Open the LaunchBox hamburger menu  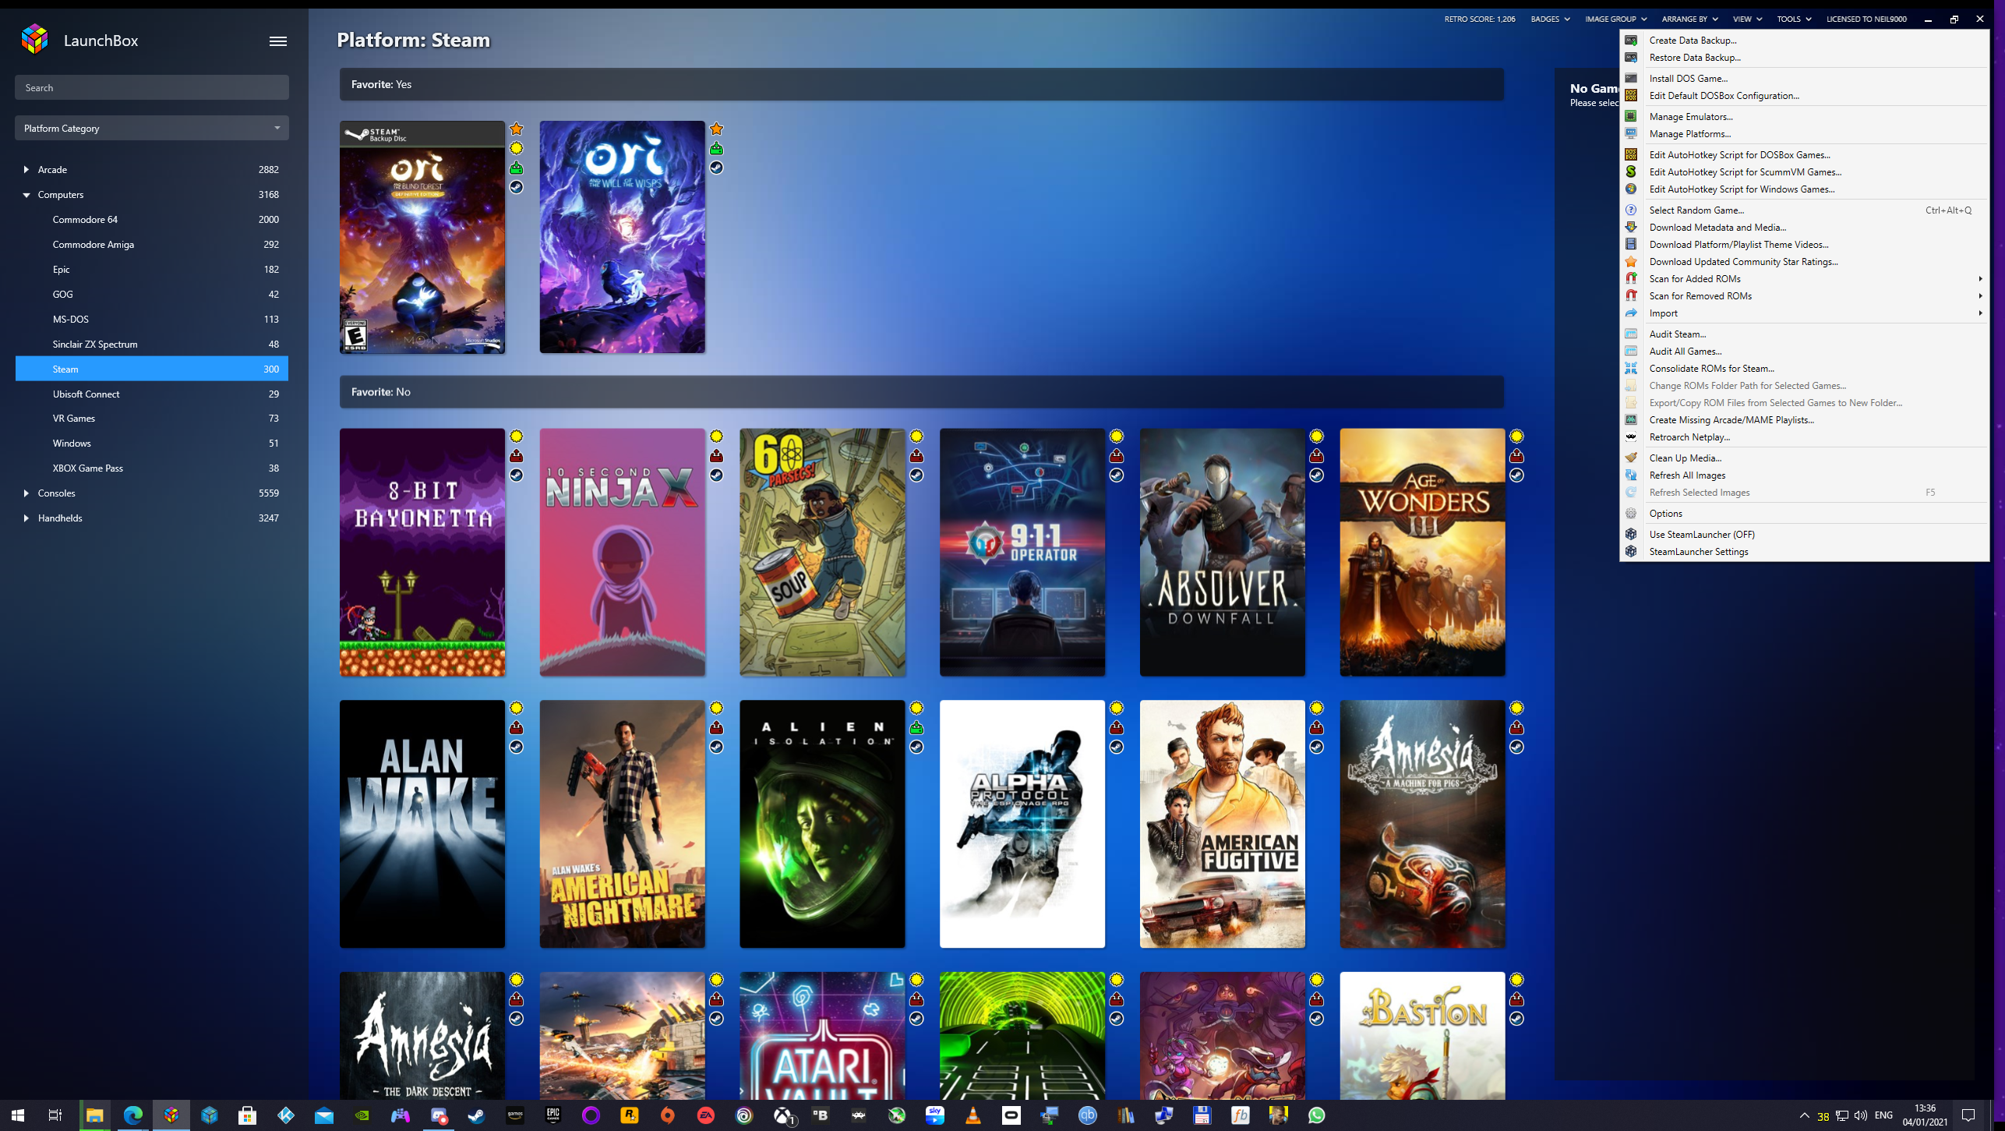278,41
